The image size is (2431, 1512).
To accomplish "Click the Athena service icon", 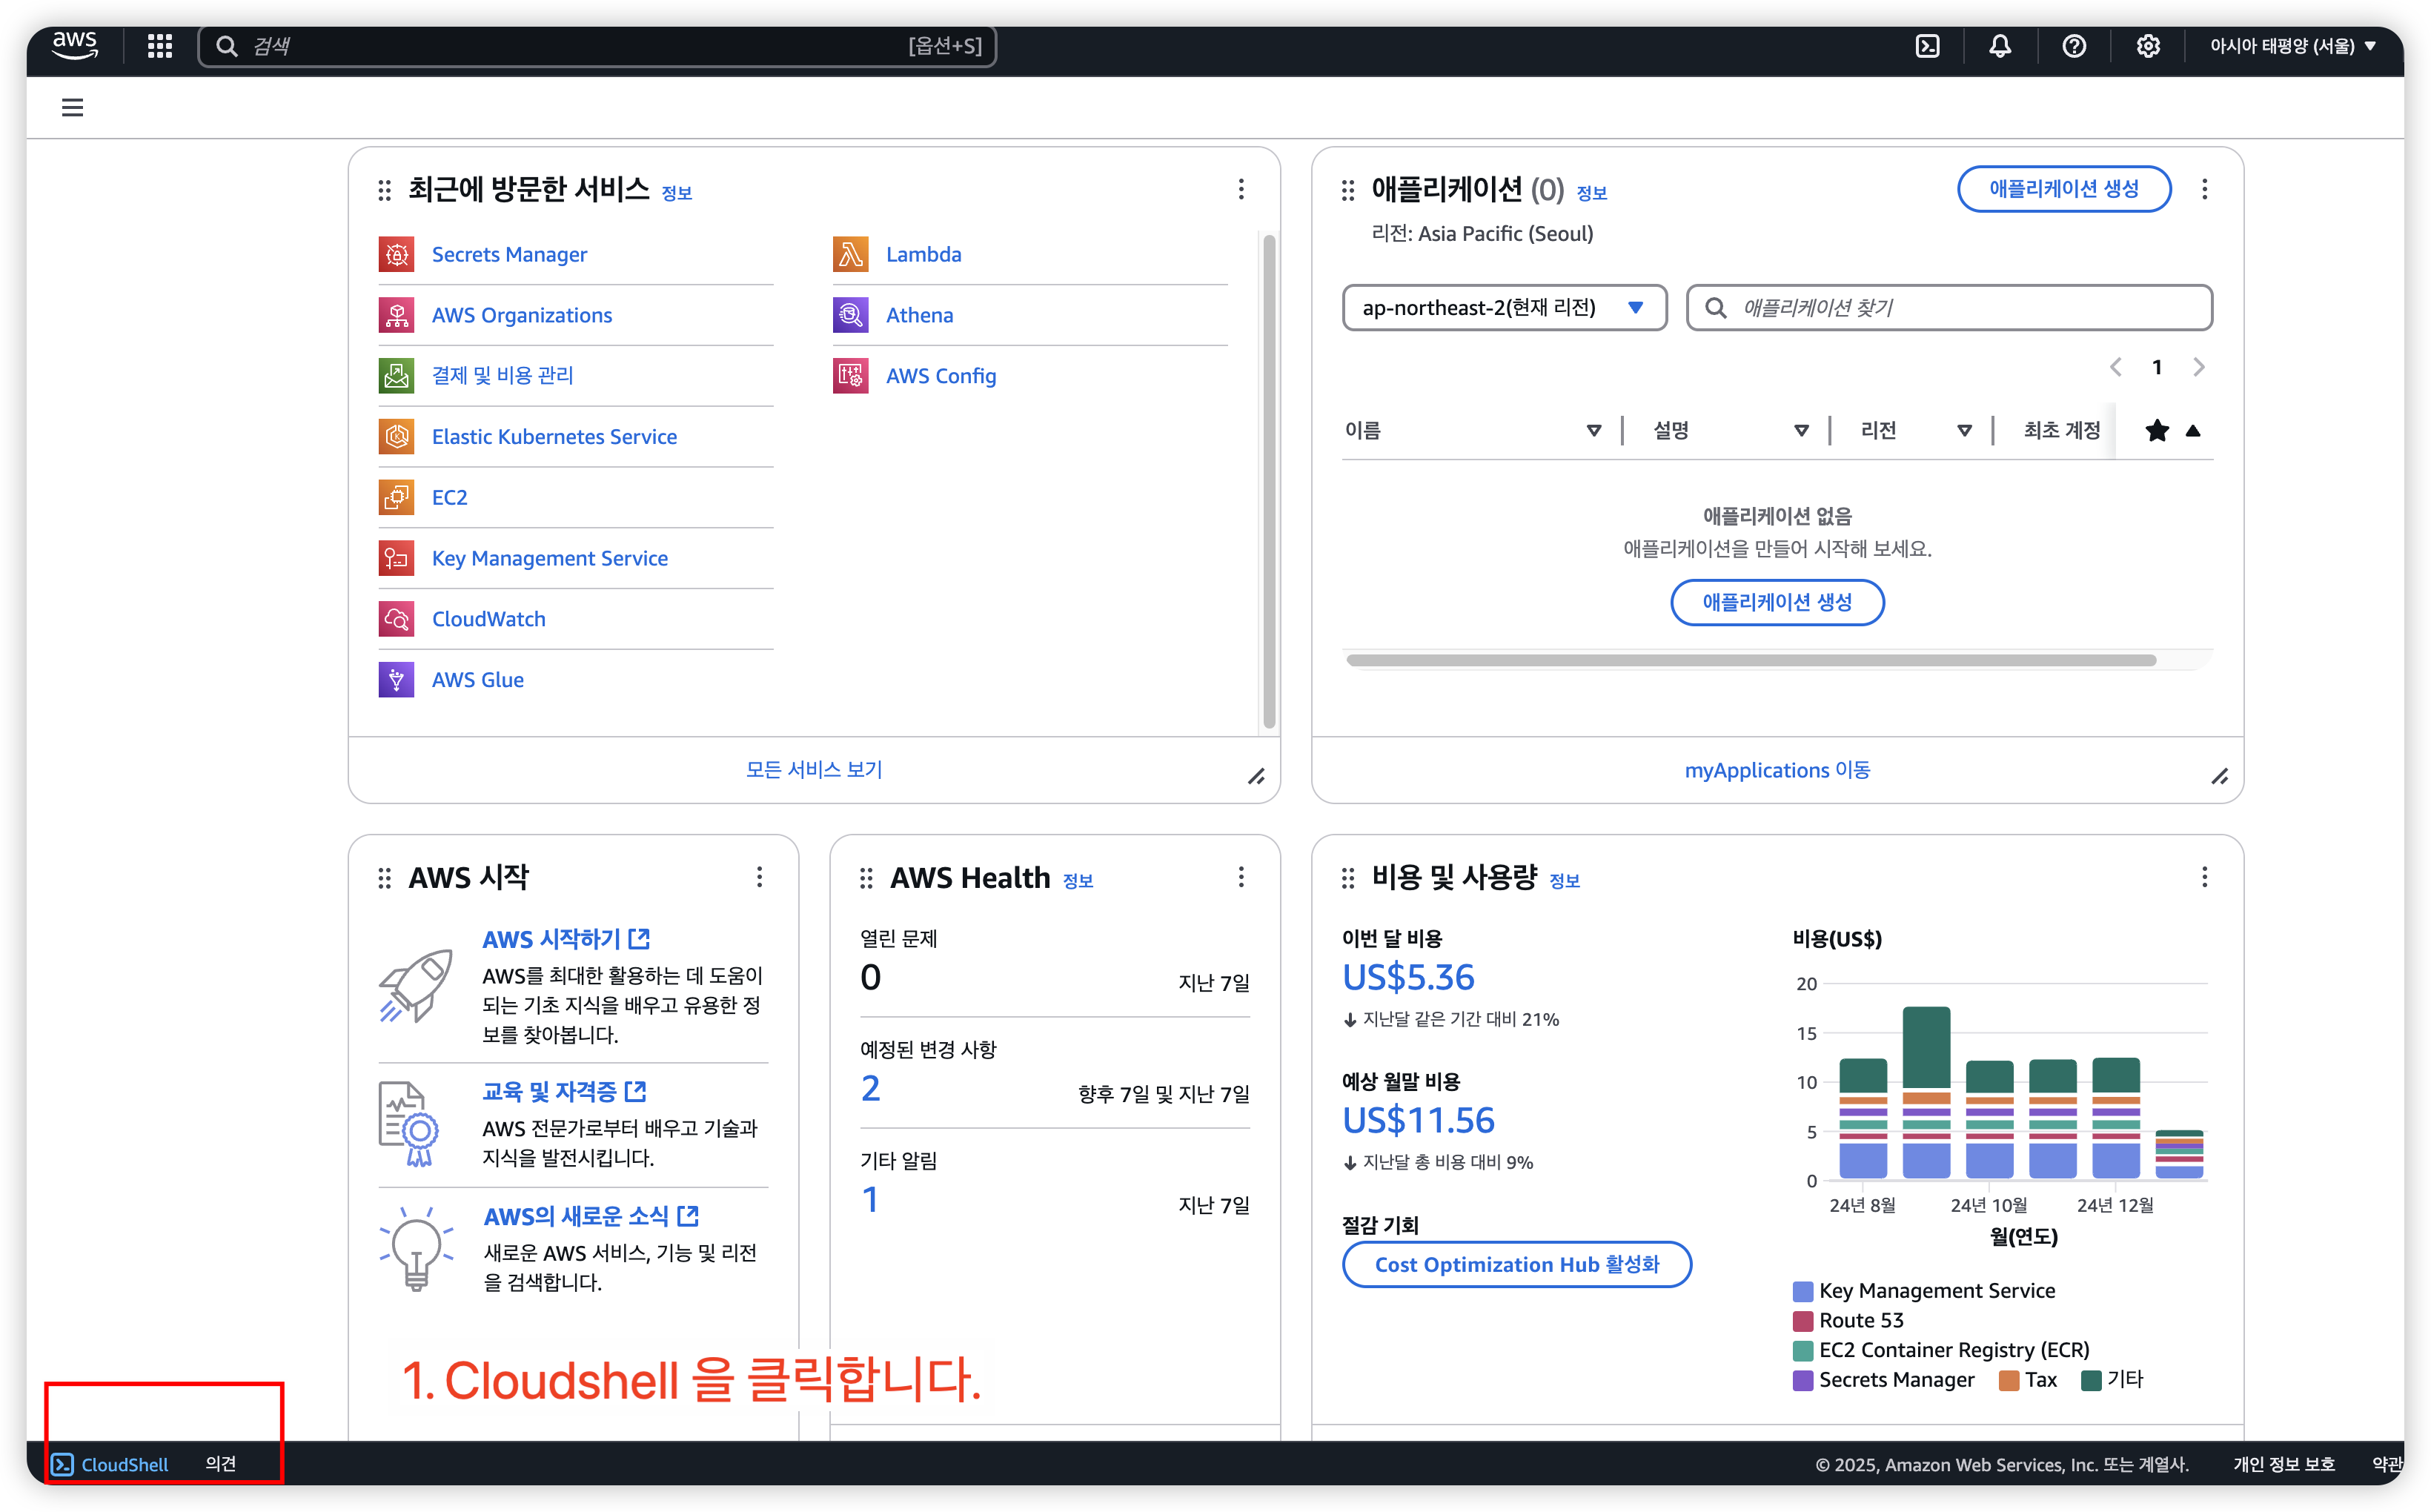I will [851, 315].
